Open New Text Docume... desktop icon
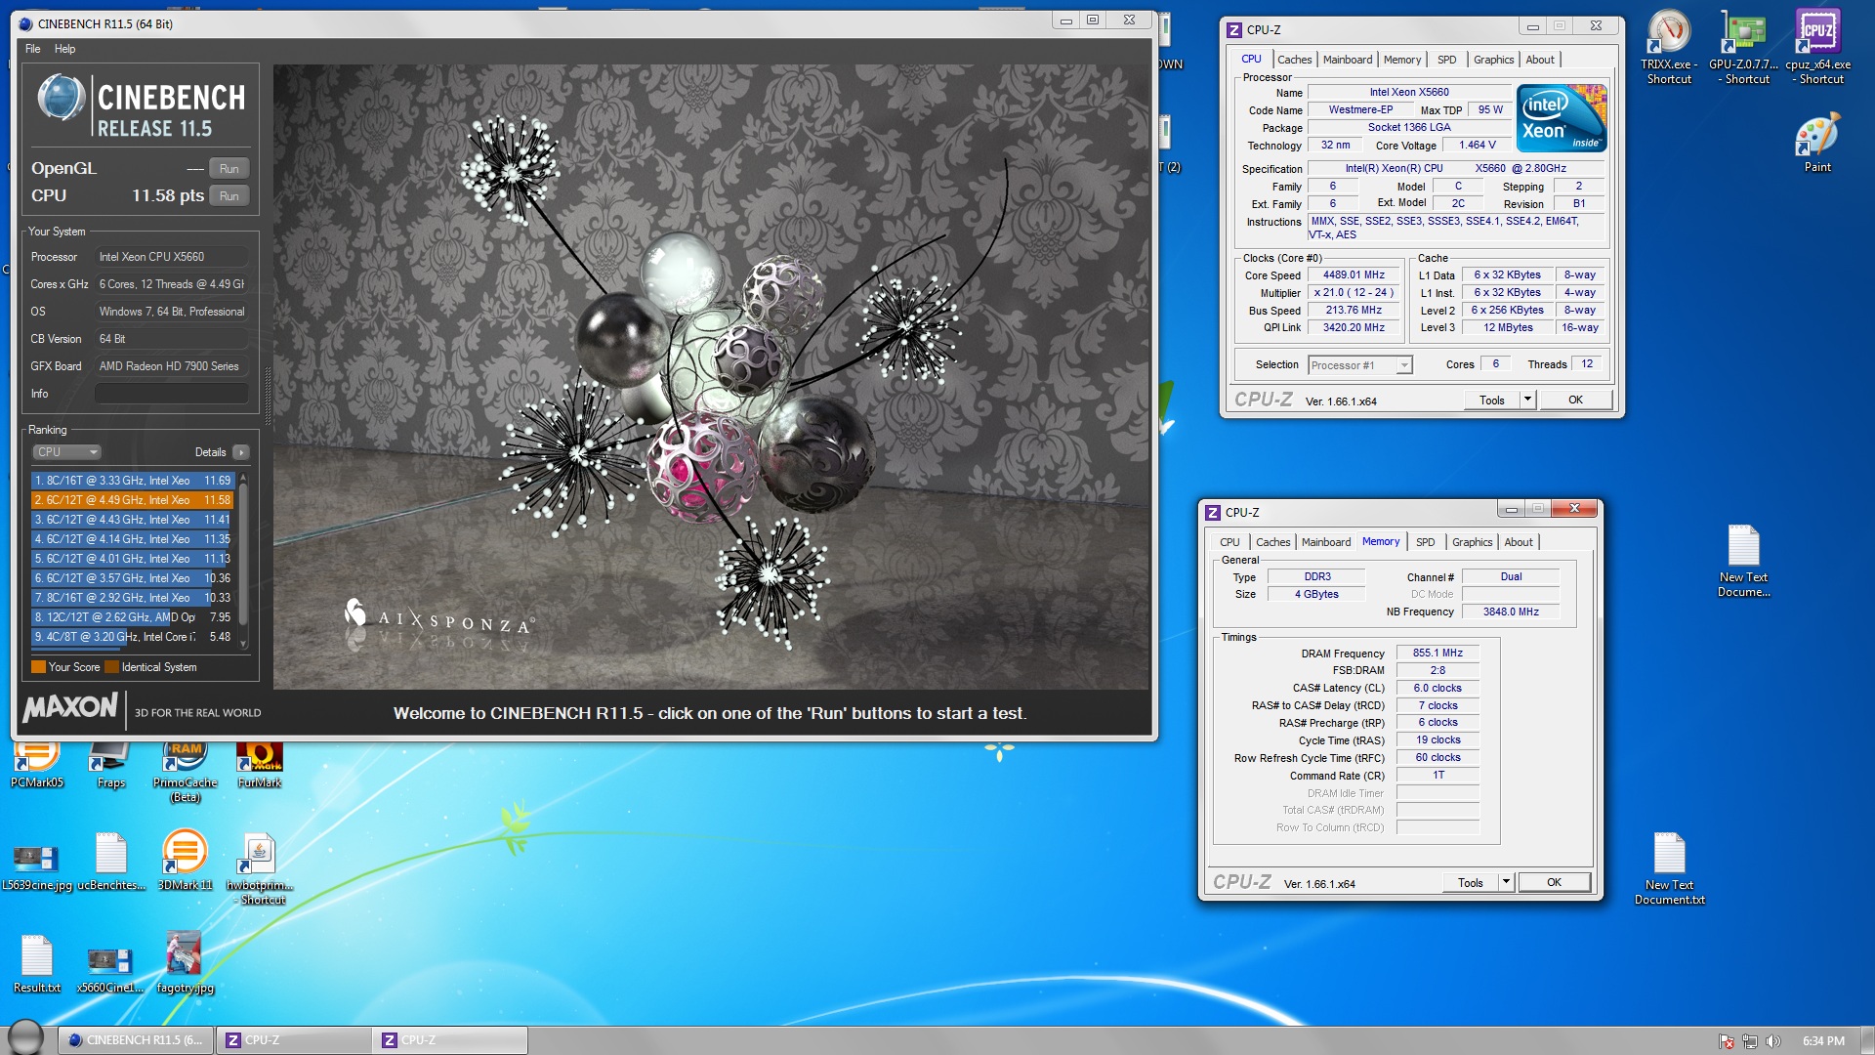The height and width of the screenshot is (1055, 1875). tap(1743, 562)
